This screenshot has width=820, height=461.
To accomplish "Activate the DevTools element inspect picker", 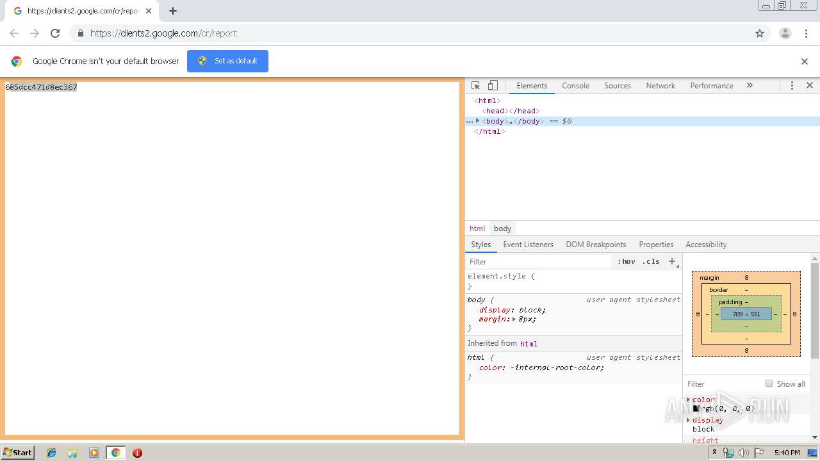I will (475, 85).
